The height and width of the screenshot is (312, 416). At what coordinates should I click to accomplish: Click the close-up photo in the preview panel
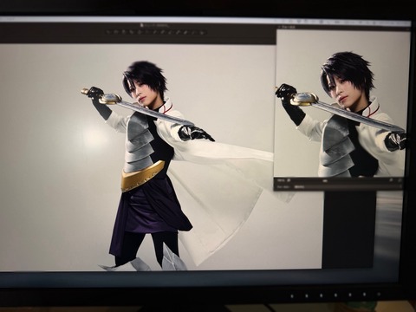coord(341,103)
